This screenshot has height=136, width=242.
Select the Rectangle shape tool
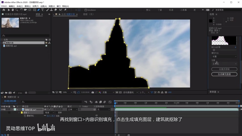click(x=34, y=10)
